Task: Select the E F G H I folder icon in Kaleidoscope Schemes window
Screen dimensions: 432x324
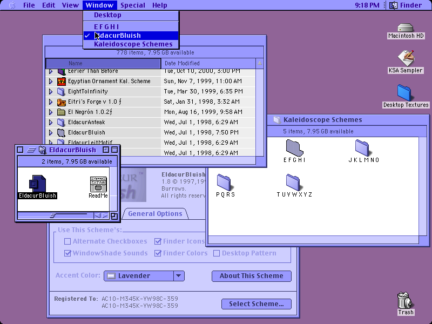Action: click(294, 147)
